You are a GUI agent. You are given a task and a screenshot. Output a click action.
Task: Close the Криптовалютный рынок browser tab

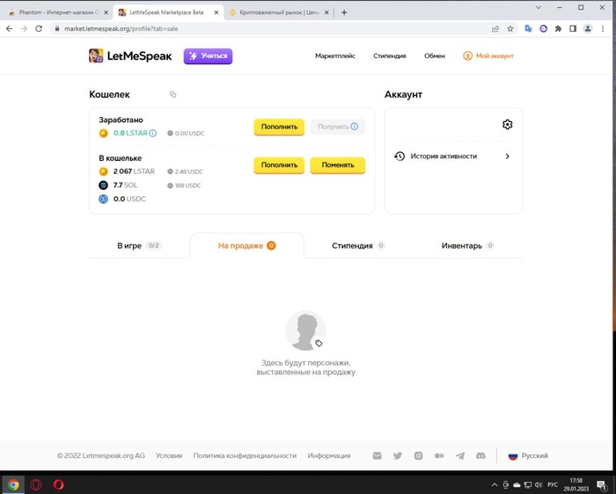(x=326, y=12)
